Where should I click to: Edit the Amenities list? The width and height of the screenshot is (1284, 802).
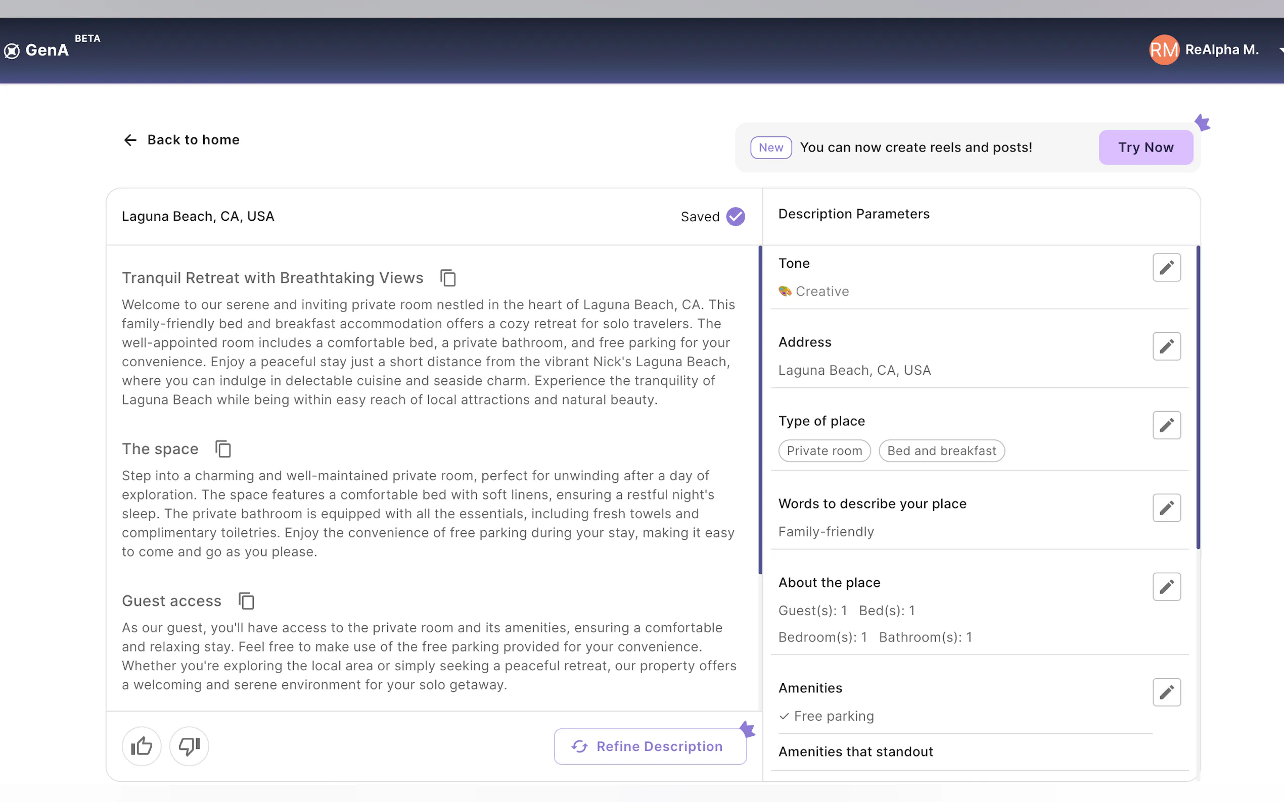pos(1166,692)
